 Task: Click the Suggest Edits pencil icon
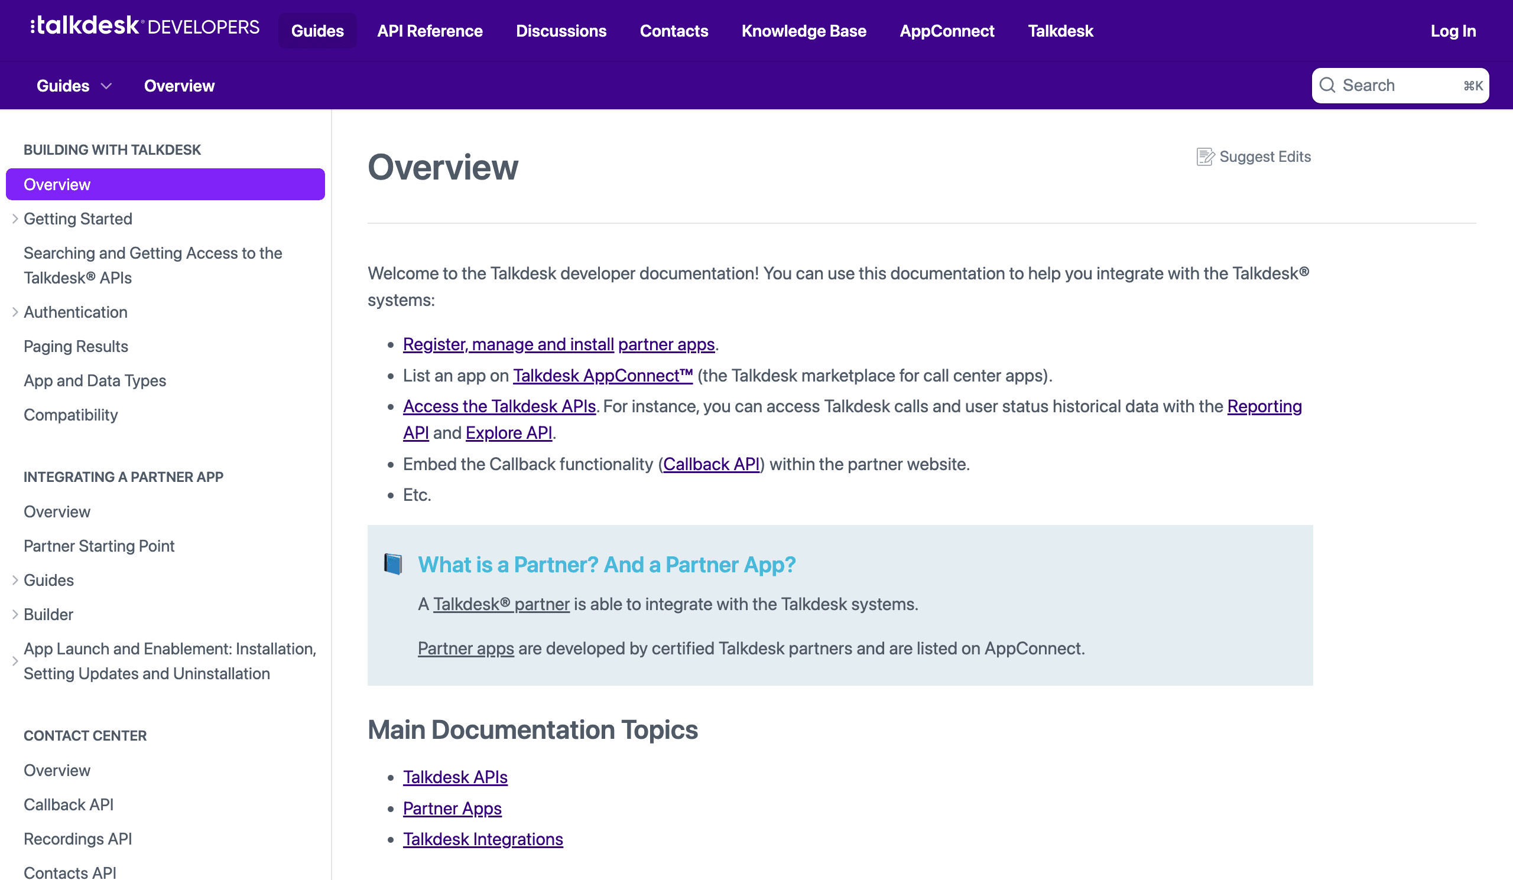tap(1205, 157)
